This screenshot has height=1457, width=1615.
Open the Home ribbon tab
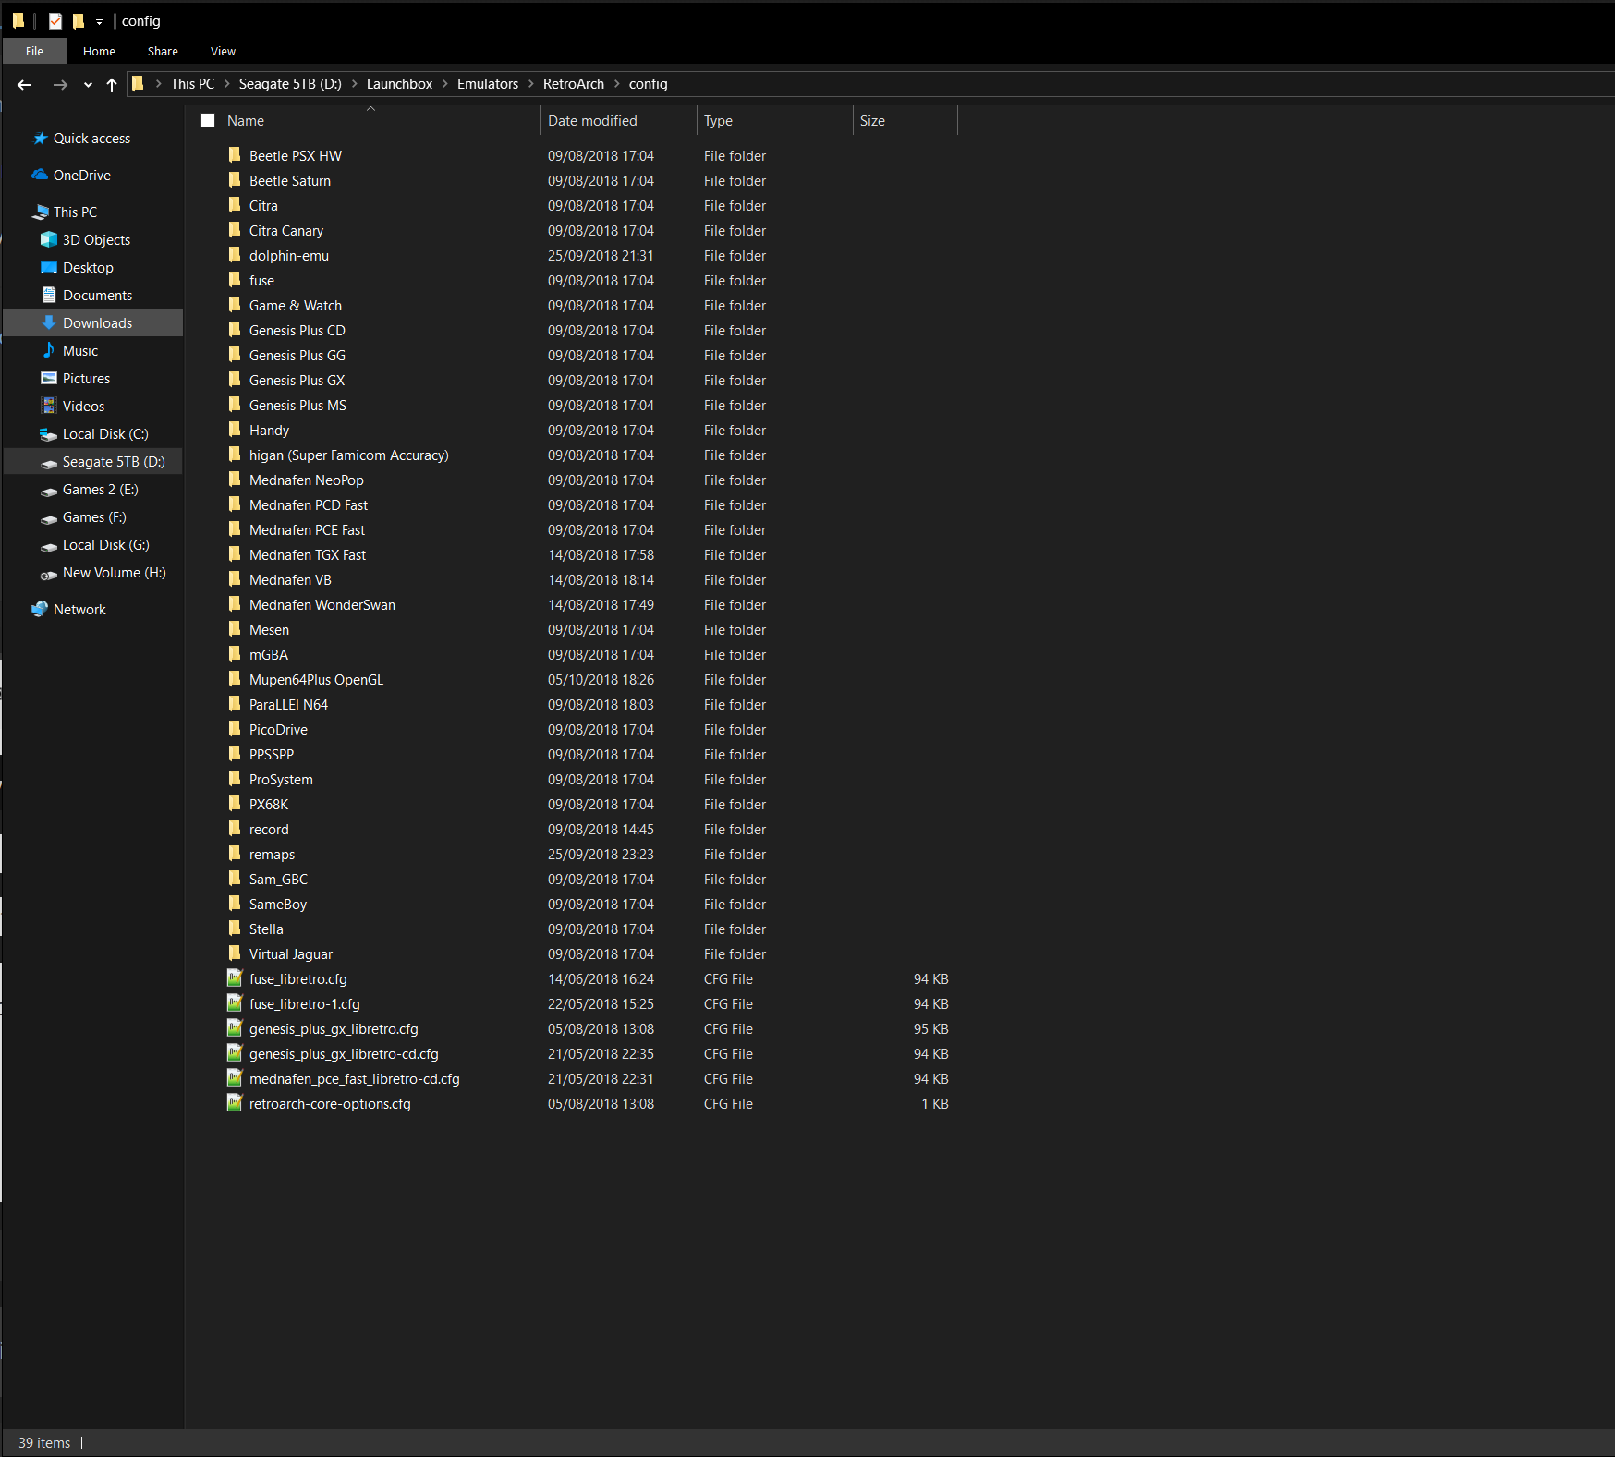coord(99,51)
